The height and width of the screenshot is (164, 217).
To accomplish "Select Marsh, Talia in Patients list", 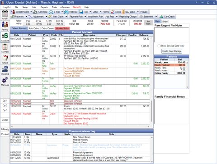I will tap(170, 68).
